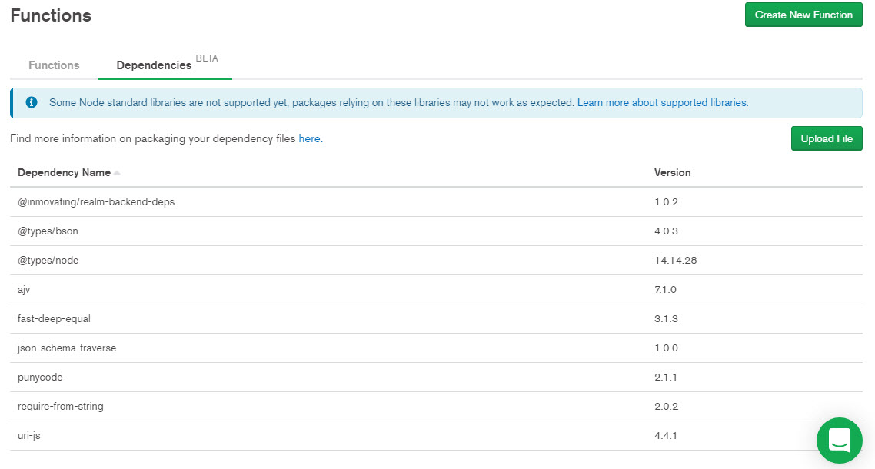Click the Version column header
Image resolution: width=875 pixels, height=469 pixels.
point(672,173)
